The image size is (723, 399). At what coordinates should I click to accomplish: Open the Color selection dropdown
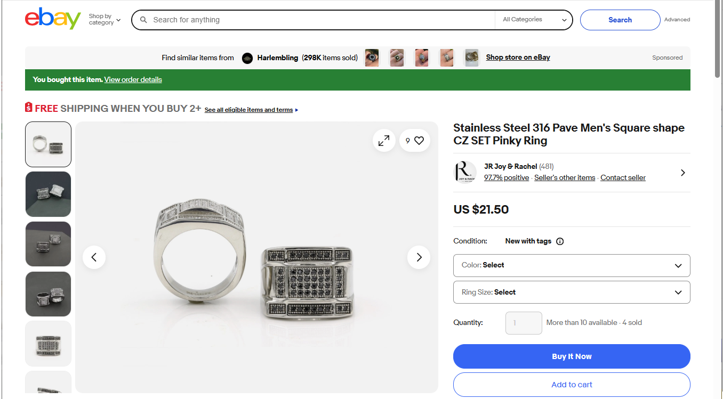click(571, 265)
